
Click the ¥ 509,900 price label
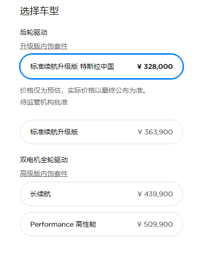(x=155, y=224)
